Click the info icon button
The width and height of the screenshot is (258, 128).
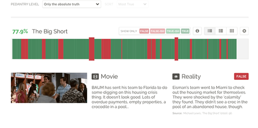tap(197, 31)
